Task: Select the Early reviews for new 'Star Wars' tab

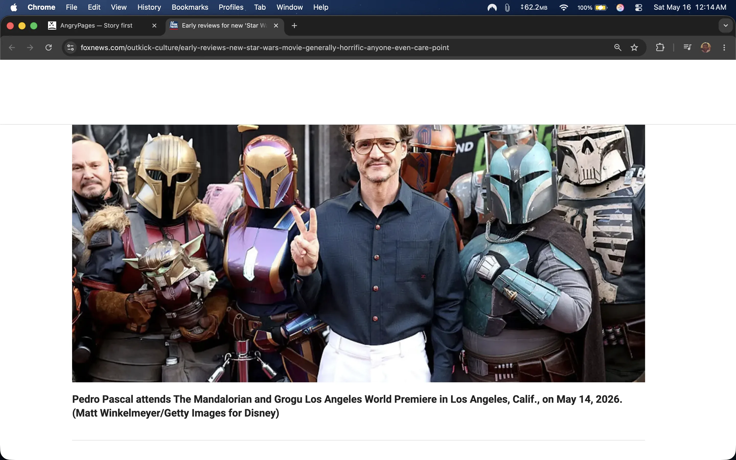Action: point(225,26)
